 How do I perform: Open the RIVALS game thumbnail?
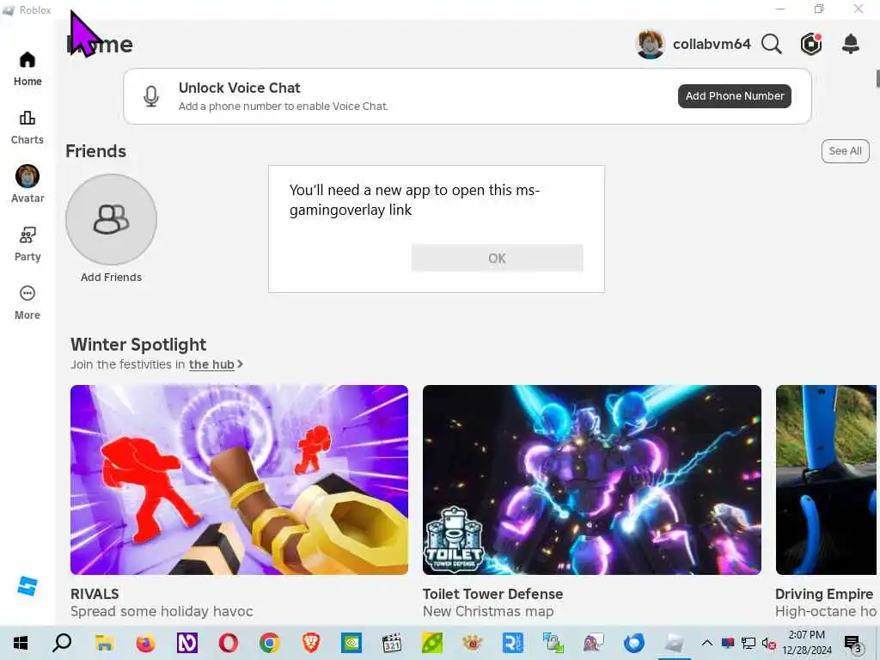click(239, 480)
